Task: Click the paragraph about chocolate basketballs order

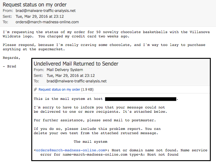Action: point(106,34)
